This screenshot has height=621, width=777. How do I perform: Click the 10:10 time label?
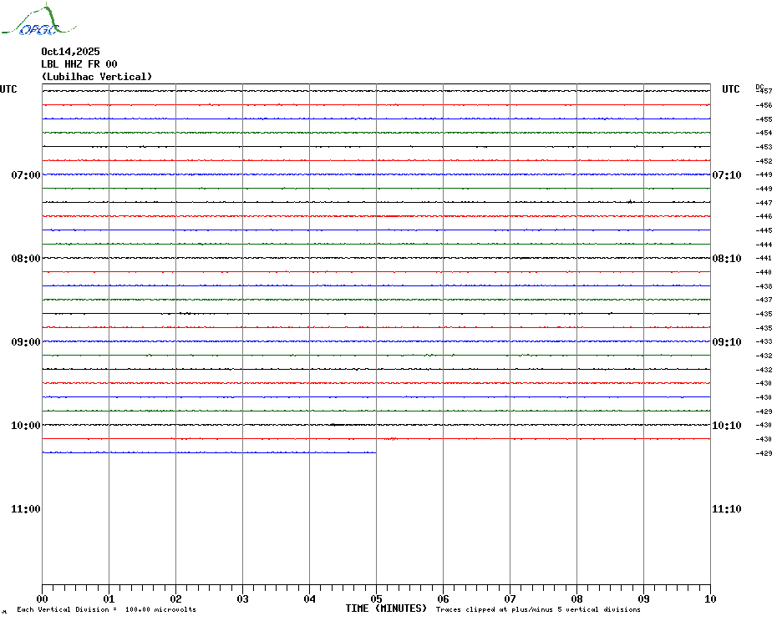(727, 426)
